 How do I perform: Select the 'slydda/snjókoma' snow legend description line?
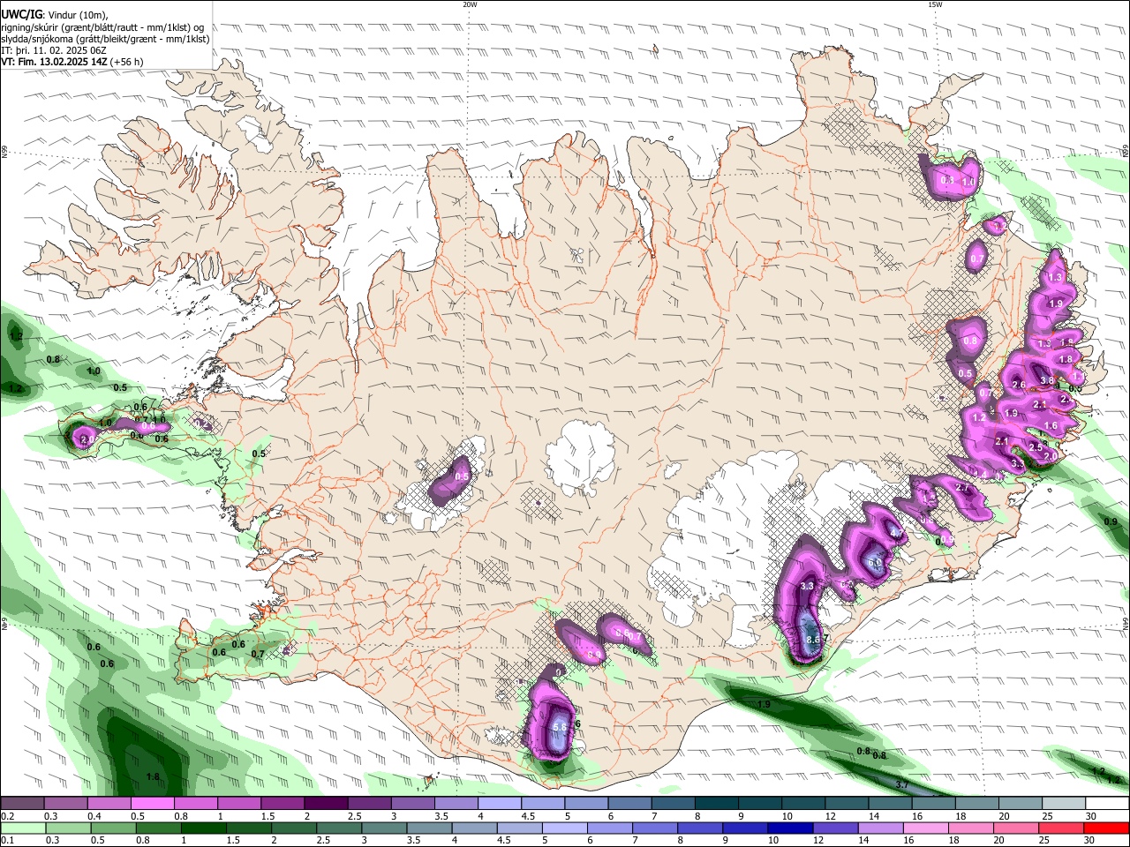click(x=106, y=39)
